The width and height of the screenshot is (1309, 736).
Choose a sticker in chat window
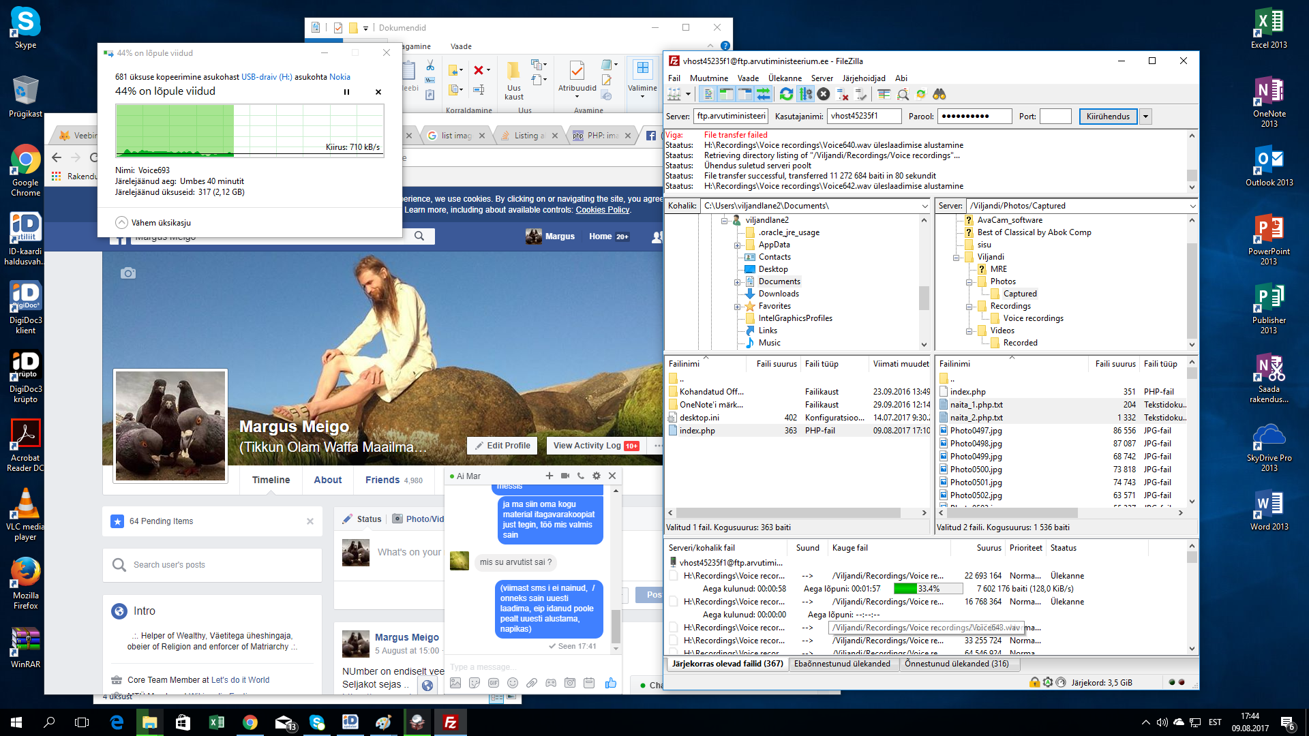coord(475,683)
